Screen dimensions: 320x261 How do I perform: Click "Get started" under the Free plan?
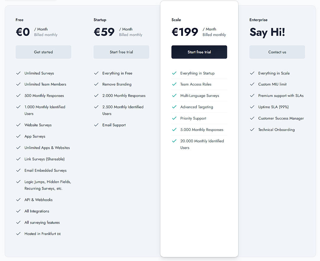[43, 52]
